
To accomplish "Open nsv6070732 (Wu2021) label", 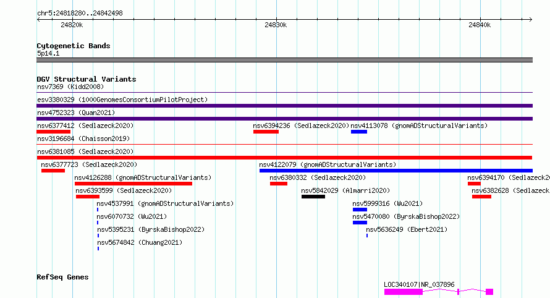I will pos(132,216).
